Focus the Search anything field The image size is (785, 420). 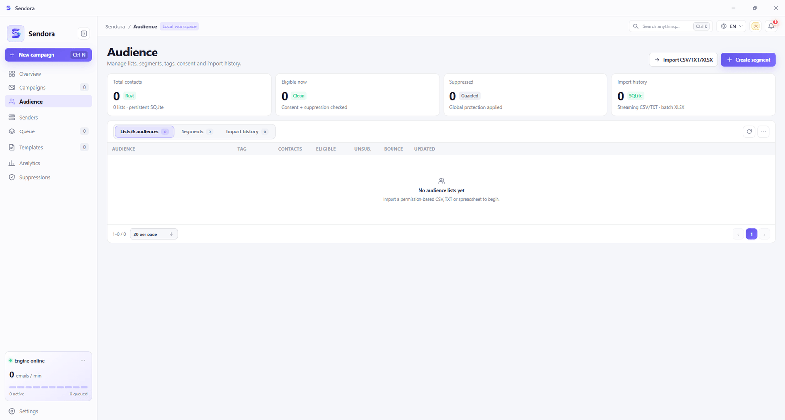[671, 26]
